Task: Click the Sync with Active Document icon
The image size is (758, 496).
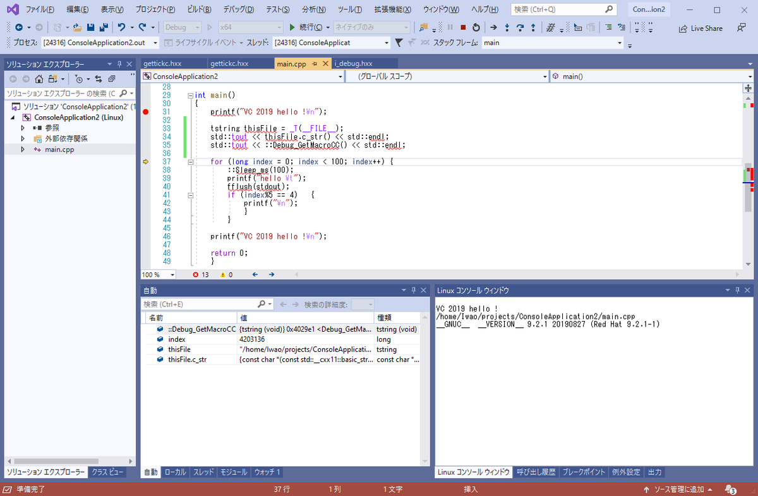Action: coord(99,79)
